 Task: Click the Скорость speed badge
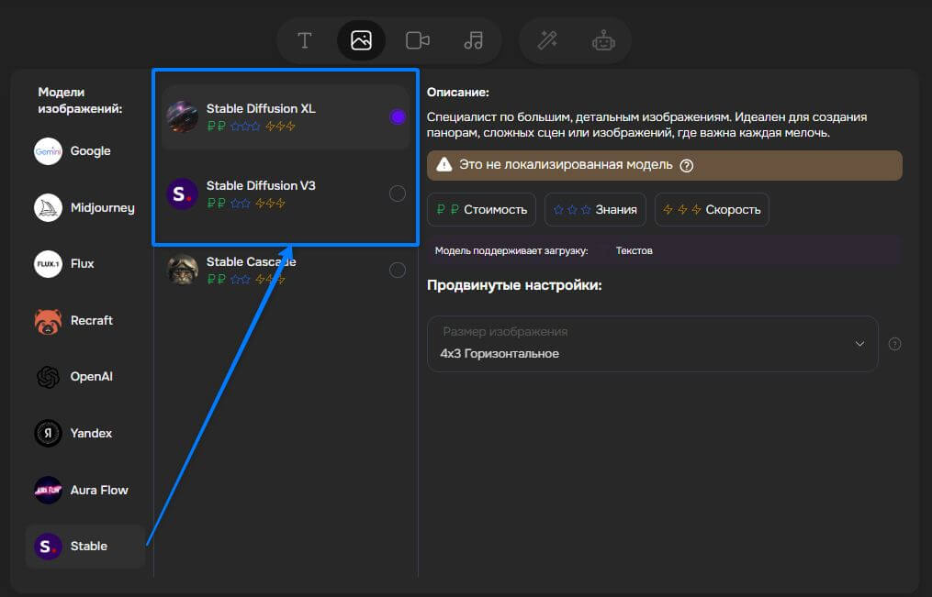pyautogui.click(x=712, y=209)
